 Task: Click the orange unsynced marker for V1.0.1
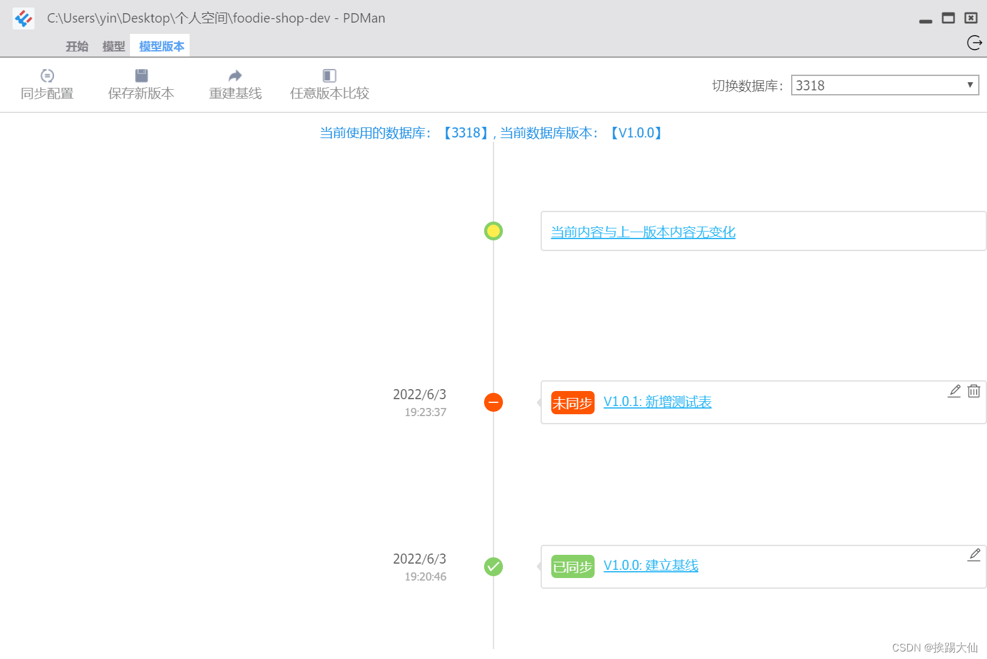(x=493, y=402)
